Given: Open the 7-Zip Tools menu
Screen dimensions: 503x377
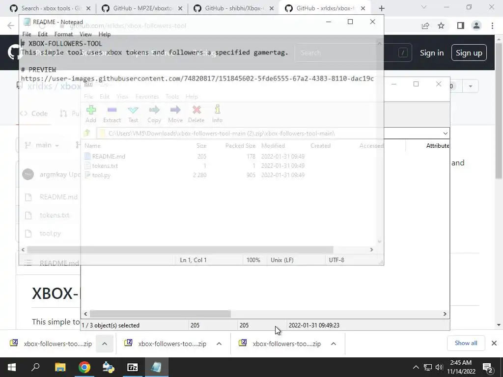Looking at the screenshot, I should click(172, 97).
